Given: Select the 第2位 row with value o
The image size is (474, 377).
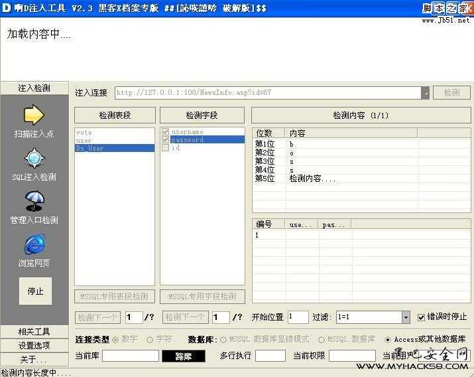Looking at the screenshot, I should pos(361,153).
